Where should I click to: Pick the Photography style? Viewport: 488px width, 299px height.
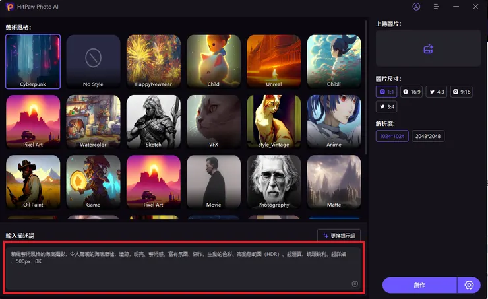coord(274,182)
